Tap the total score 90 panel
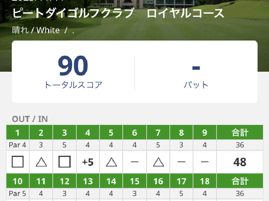The height and width of the screenshot is (201, 269). 73,72
